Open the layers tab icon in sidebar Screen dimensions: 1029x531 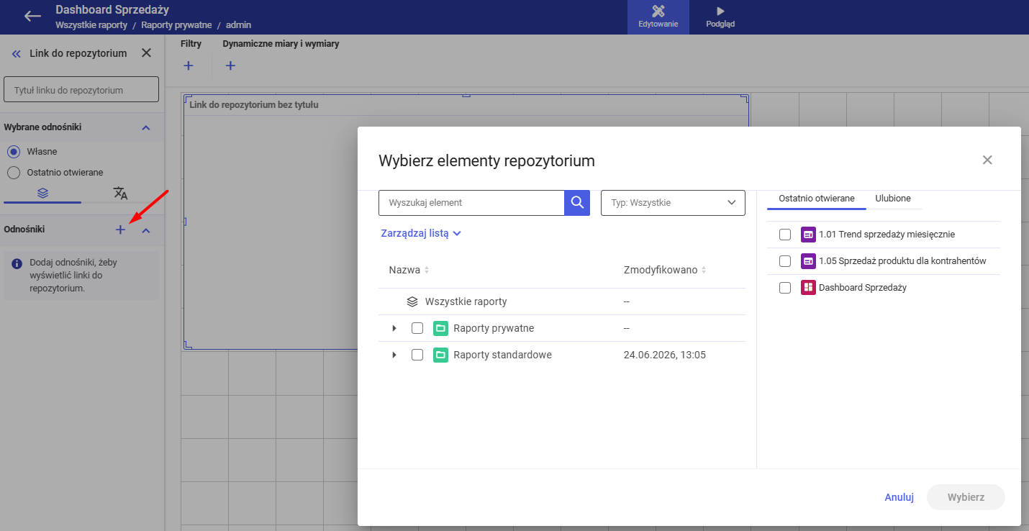(42, 194)
